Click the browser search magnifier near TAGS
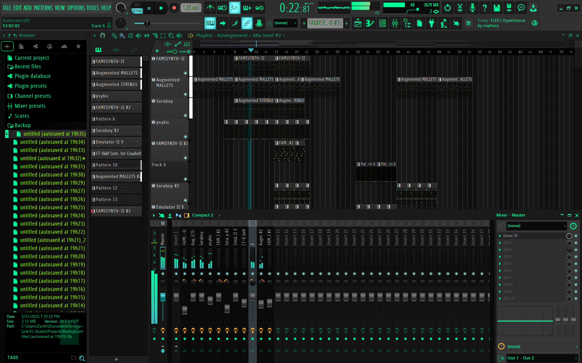This screenshot has height=363, width=582. (x=82, y=358)
